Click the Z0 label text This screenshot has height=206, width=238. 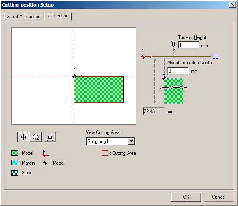[216, 57]
